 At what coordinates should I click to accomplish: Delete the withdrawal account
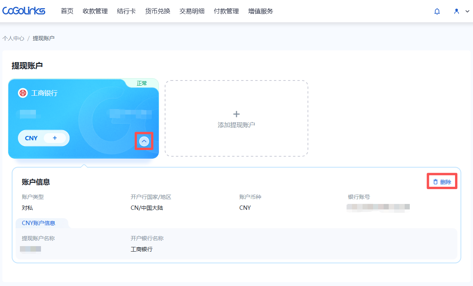442,182
